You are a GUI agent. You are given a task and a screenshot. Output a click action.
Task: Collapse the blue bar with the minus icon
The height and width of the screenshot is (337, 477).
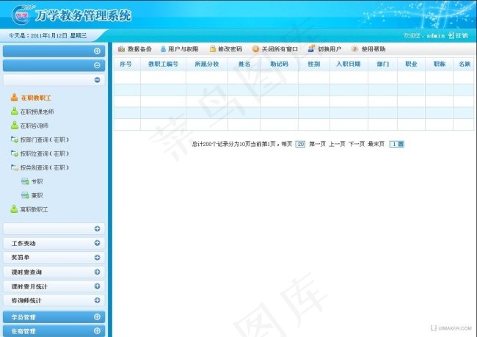(97, 65)
